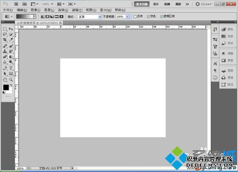Screen dimensions: 238x172
Task: Select the Rectangular Marquee tool
Action: tap(5, 29)
